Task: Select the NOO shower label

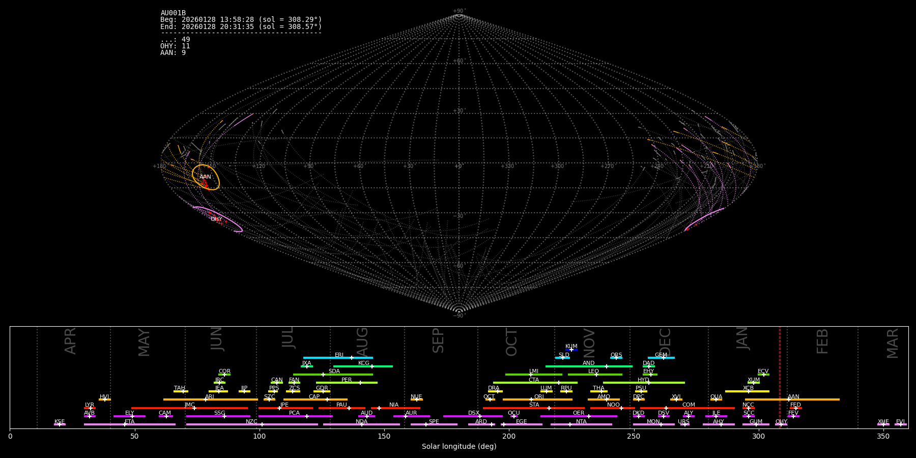Action: [x=613, y=405]
